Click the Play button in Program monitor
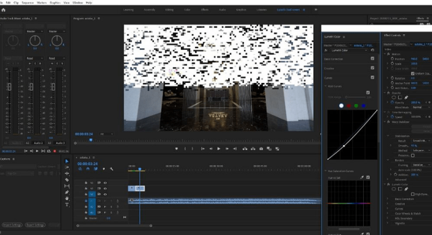This screenshot has width=432, height=235. 219,149
